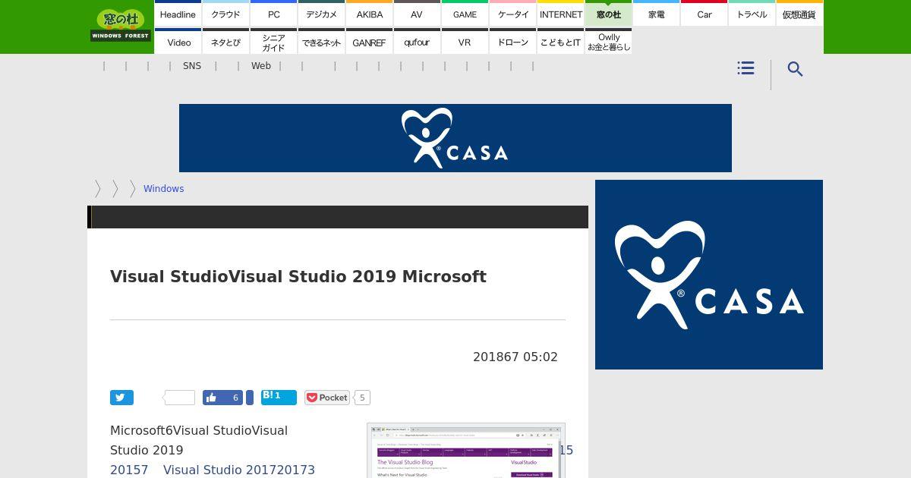Open the GAME site tab
This screenshot has height=478, width=911.
pos(465,14)
